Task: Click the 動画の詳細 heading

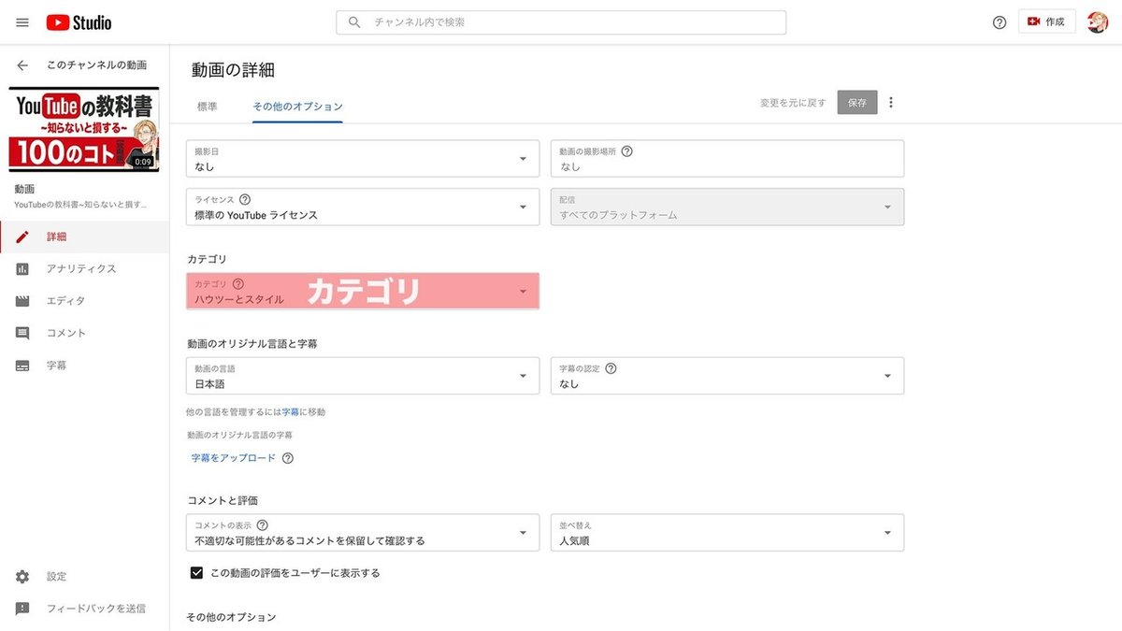Action: coord(233,70)
